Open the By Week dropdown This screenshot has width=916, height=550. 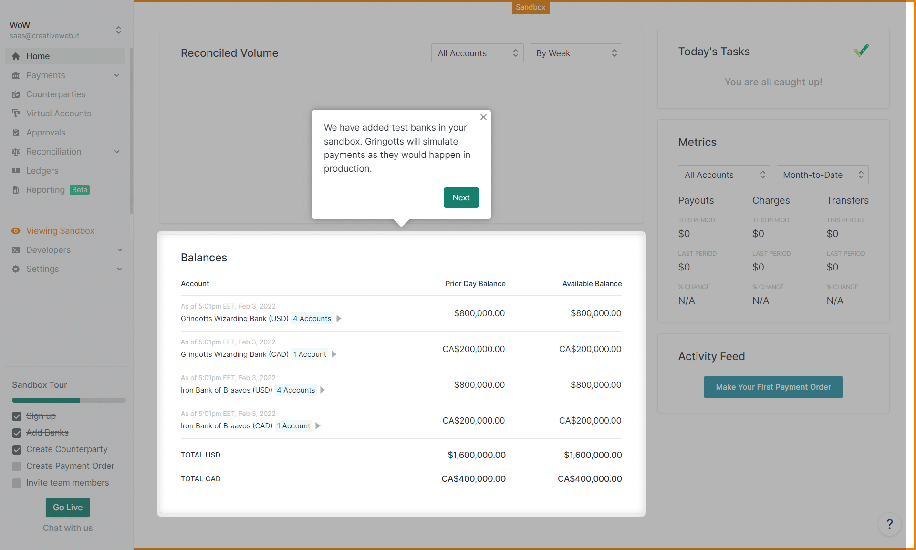[x=575, y=53]
